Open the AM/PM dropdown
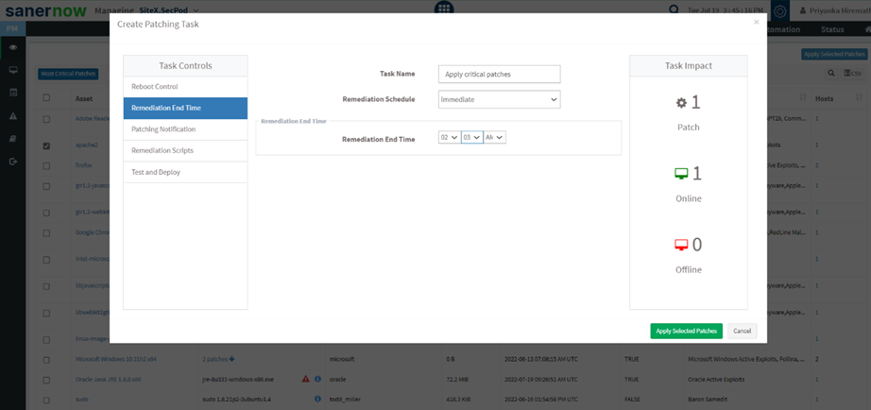The height and width of the screenshot is (410, 871). pyautogui.click(x=494, y=137)
